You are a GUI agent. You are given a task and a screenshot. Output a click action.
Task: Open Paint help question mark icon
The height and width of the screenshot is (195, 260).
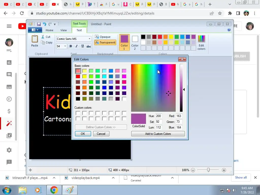tap(229, 30)
